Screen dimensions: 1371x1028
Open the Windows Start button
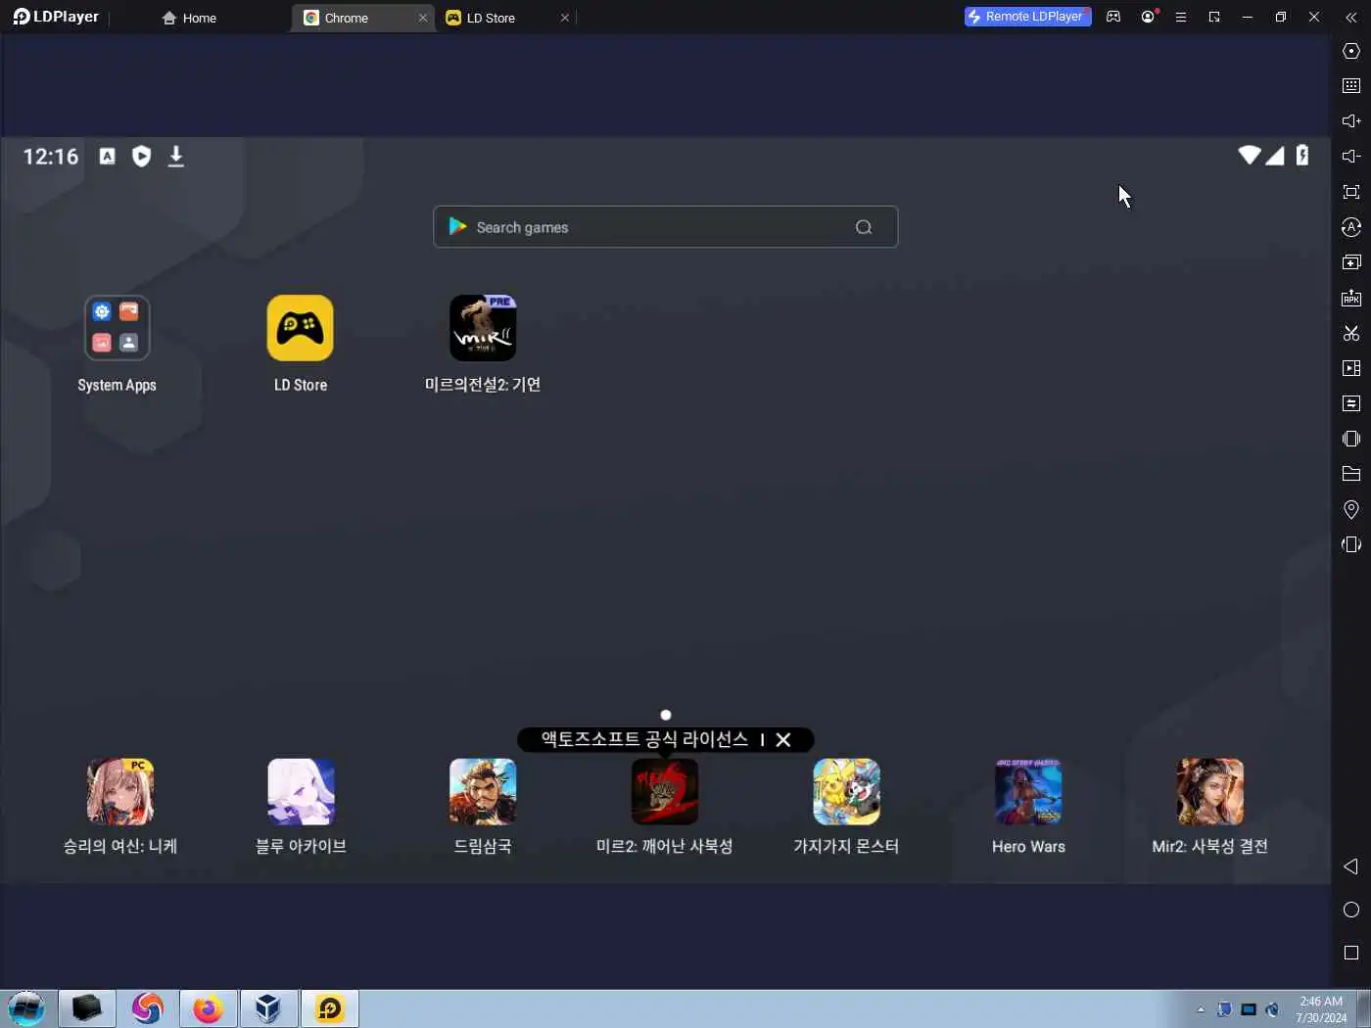click(26, 1008)
